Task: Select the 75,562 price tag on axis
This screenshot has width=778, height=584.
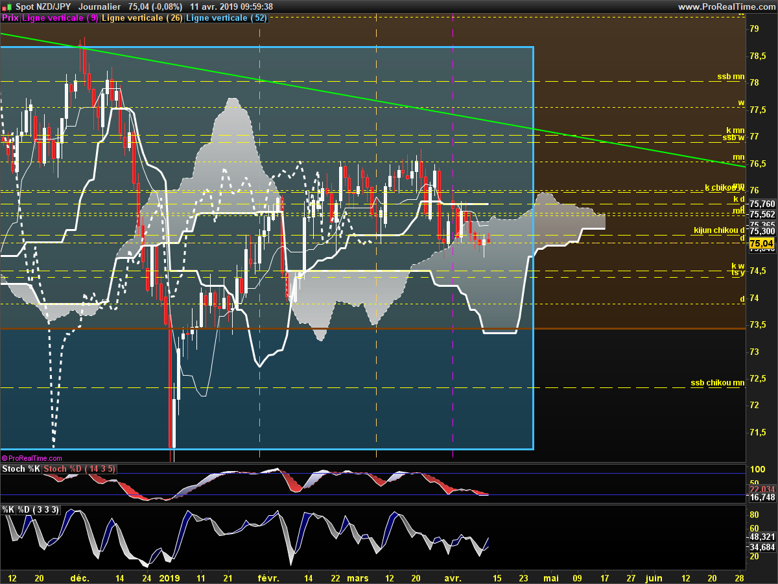Action: (x=762, y=215)
